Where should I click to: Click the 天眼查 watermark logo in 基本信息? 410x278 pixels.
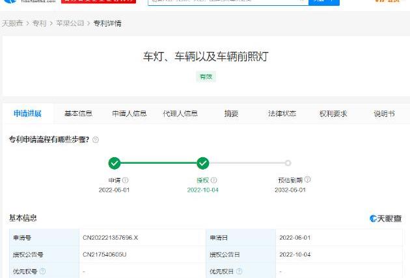point(385,218)
